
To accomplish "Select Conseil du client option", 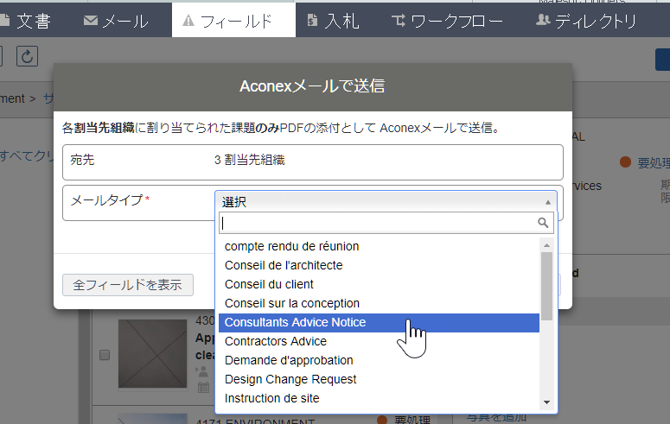I will point(379,284).
